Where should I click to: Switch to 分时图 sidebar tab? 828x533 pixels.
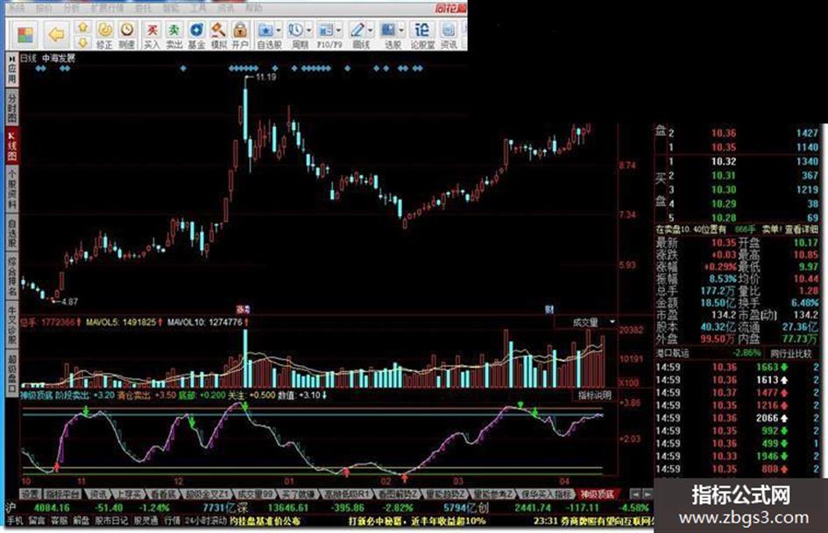click(x=11, y=109)
